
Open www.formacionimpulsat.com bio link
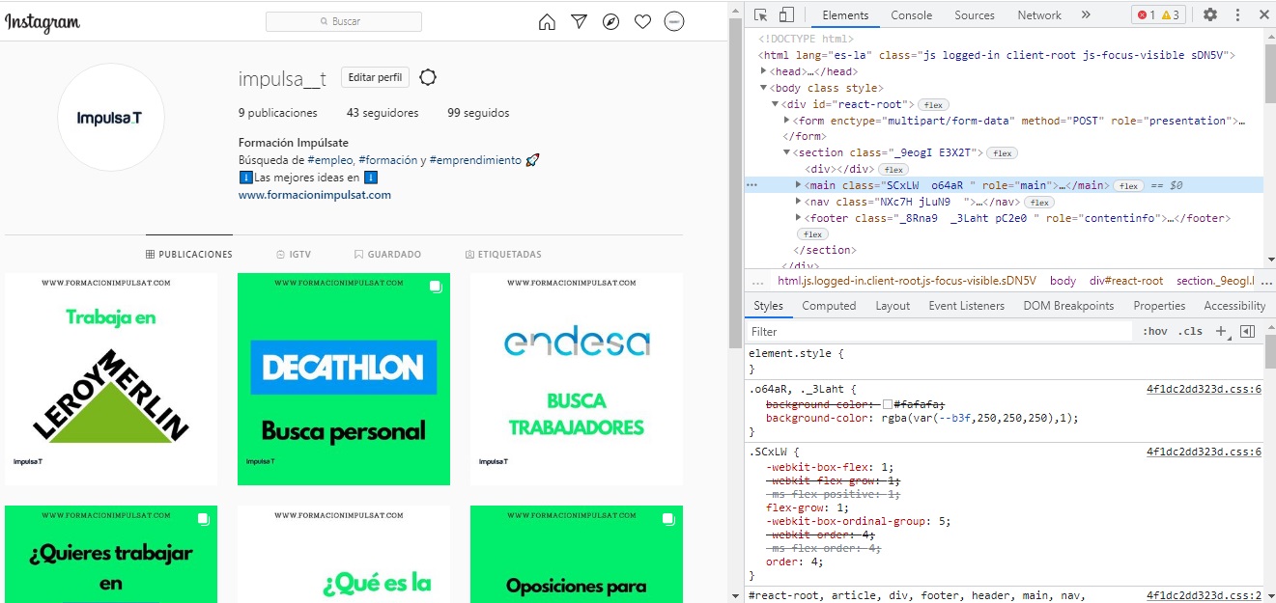point(314,195)
